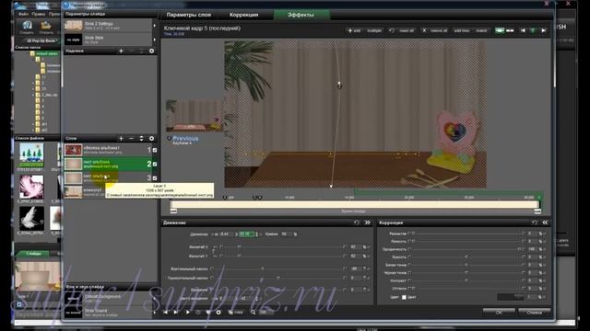Click the multiple keyframes button
The image size is (590, 331).
tap(374, 30)
